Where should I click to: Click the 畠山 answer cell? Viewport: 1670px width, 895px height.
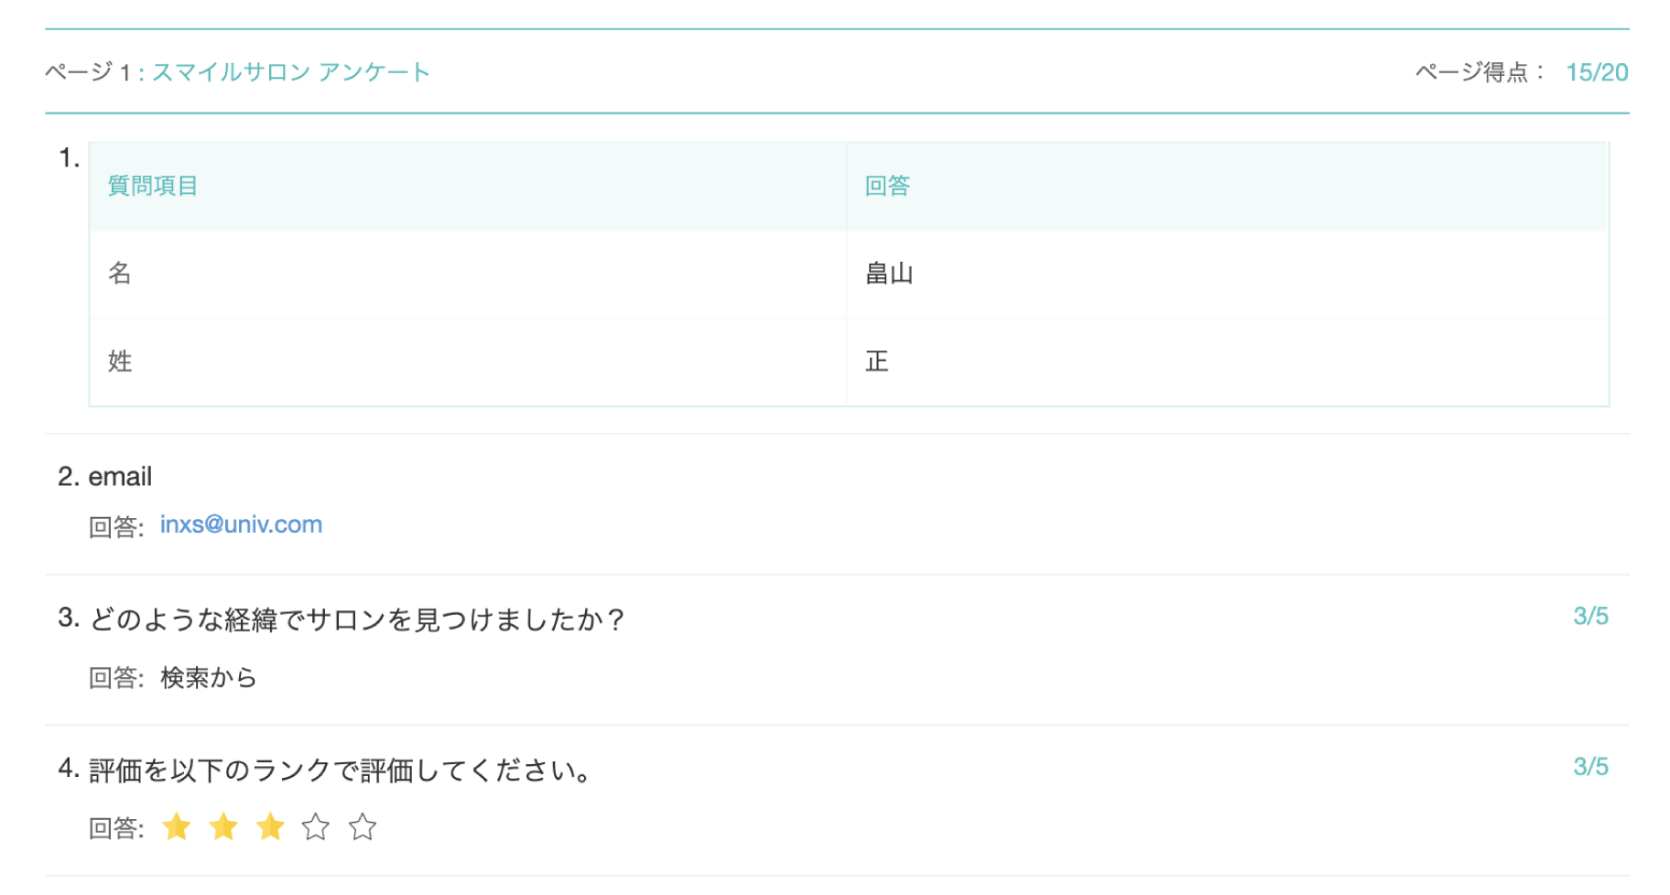point(889,274)
